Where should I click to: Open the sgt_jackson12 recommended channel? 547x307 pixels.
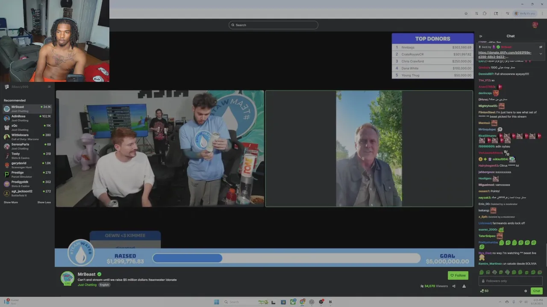pyautogui.click(x=27, y=193)
